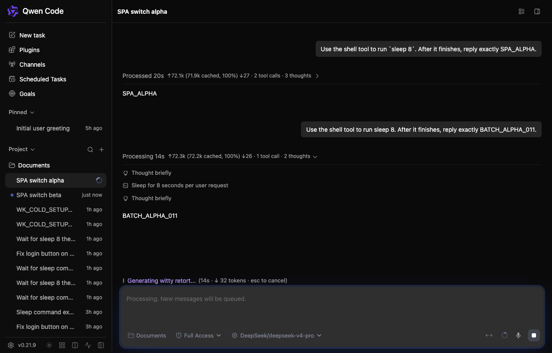The height and width of the screenshot is (353, 552).
Task: Add a new project with plus icon
Action: tap(101, 149)
